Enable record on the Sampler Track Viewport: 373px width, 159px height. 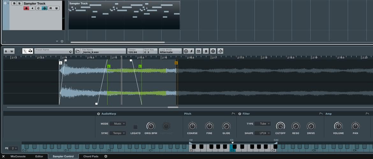(26, 8)
